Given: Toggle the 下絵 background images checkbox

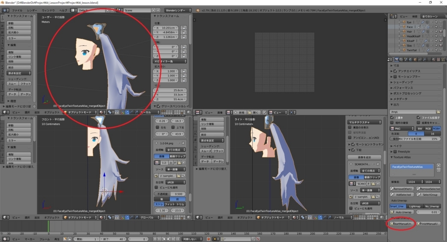Looking at the screenshot, I should (x=353, y=150).
